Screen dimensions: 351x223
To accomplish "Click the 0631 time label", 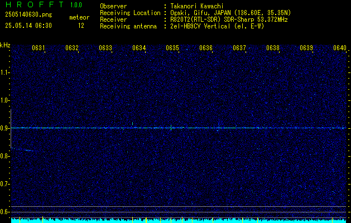I will [39, 48].
